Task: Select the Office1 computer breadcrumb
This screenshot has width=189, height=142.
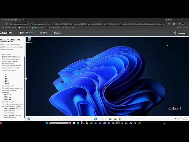Action: click(57, 33)
